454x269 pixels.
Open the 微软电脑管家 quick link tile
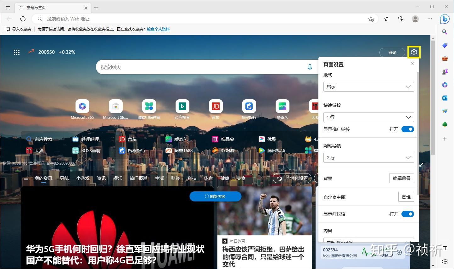[149, 109]
